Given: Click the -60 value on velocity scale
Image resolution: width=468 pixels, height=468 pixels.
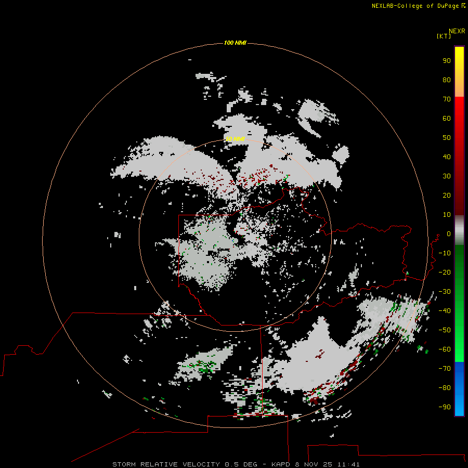Looking at the screenshot, I should pos(445,349).
